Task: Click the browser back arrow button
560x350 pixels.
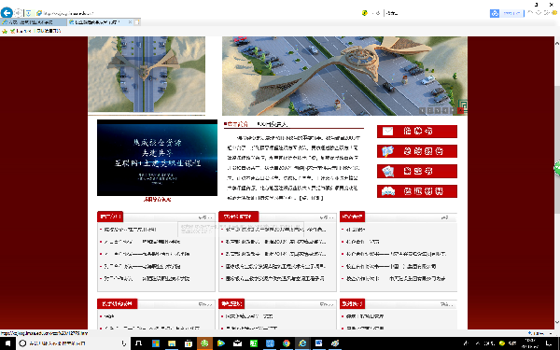Action: [x=7, y=13]
